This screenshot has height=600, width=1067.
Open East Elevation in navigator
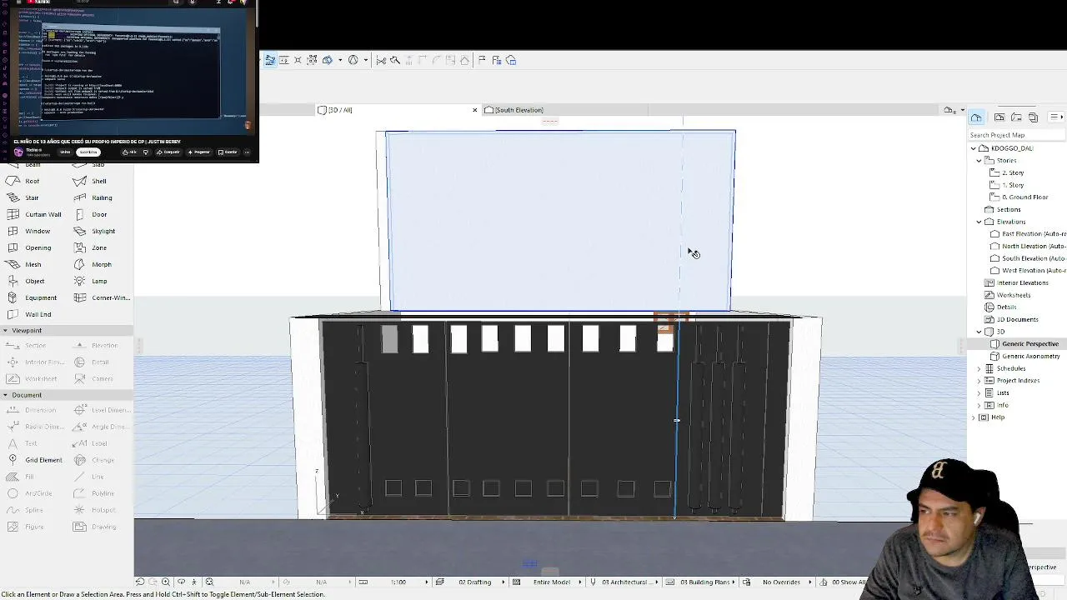coord(1028,234)
